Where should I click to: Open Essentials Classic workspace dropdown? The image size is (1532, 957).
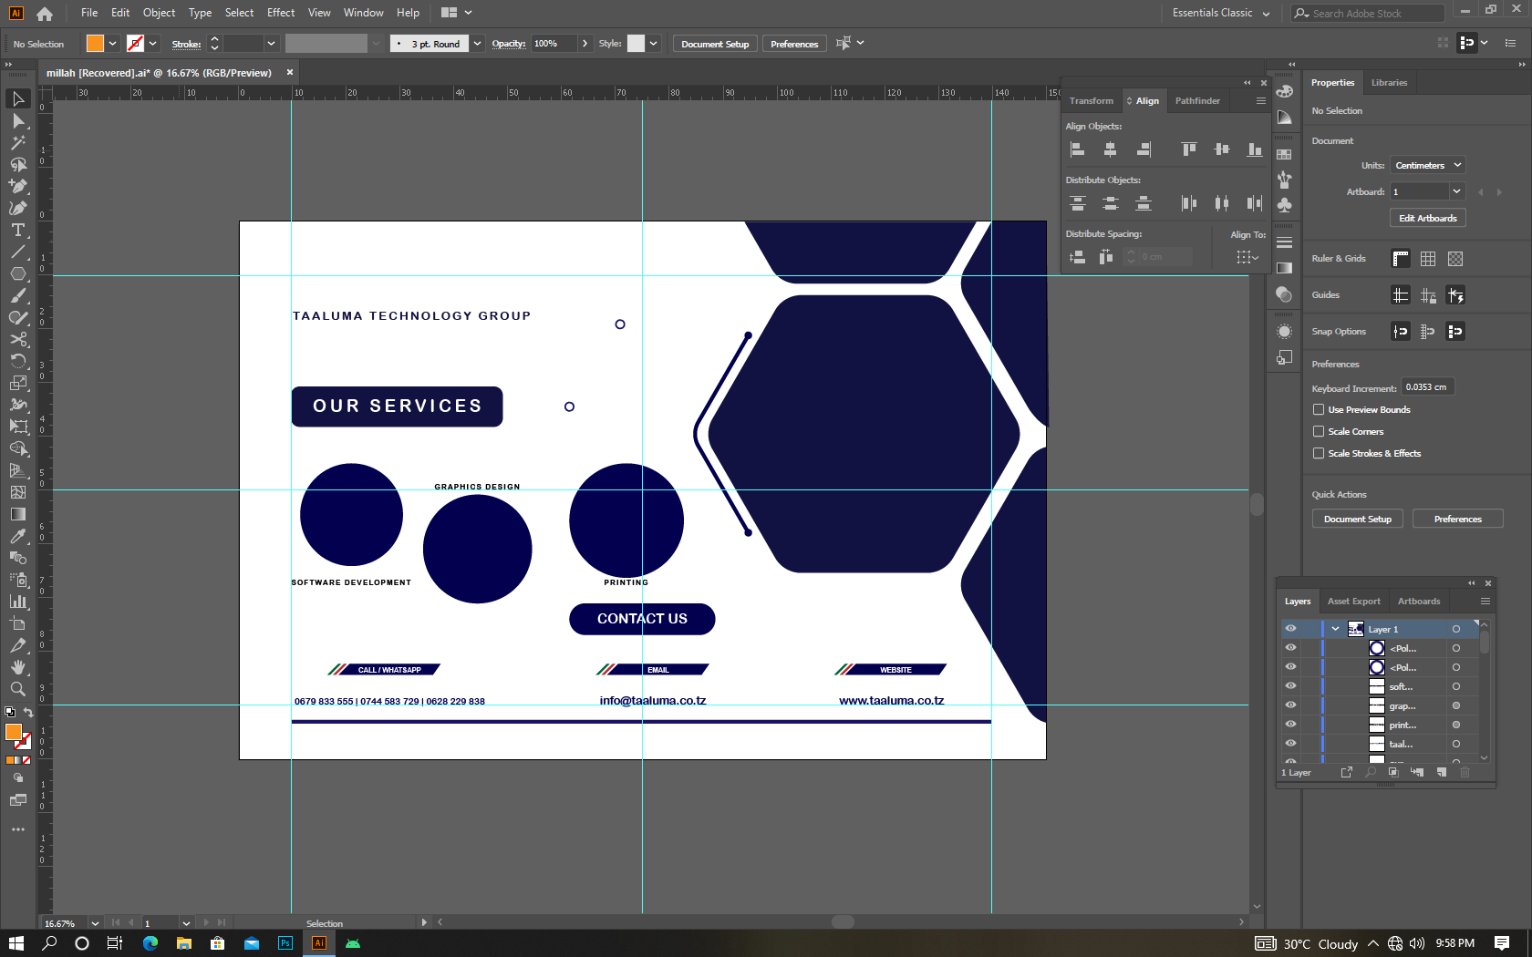pos(1221,14)
